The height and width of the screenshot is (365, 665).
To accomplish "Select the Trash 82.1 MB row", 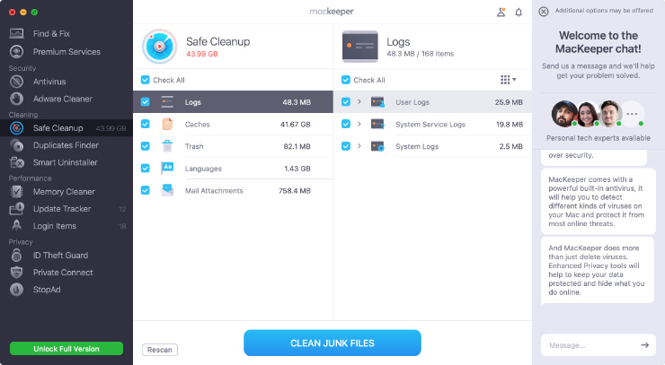I will tap(233, 146).
